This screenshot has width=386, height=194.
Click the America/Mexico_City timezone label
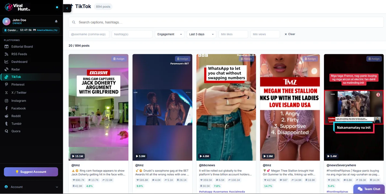click(47, 30)
